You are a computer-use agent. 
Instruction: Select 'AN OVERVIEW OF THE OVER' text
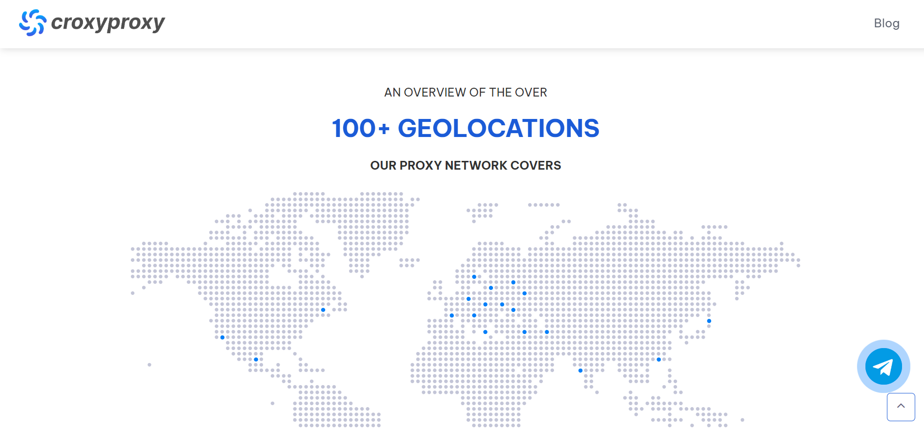click(466, 92)
